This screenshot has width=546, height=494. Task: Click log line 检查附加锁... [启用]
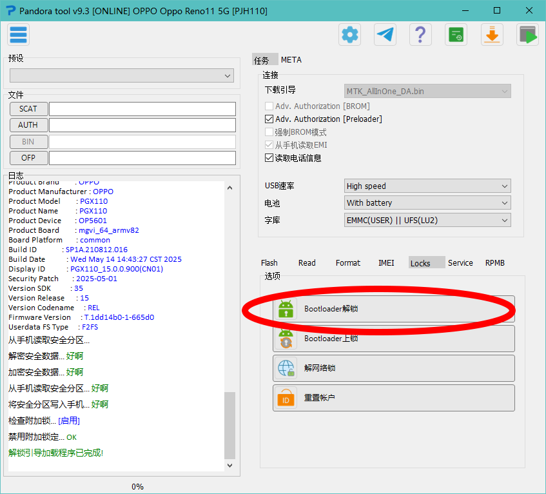[x=44, y=421]
